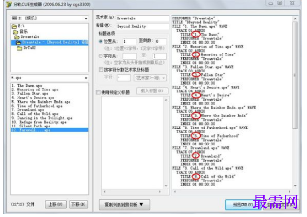Enable 按字符分割艺术家及标题 checkbox
307x217 pixels.
[x=101, y=70]
